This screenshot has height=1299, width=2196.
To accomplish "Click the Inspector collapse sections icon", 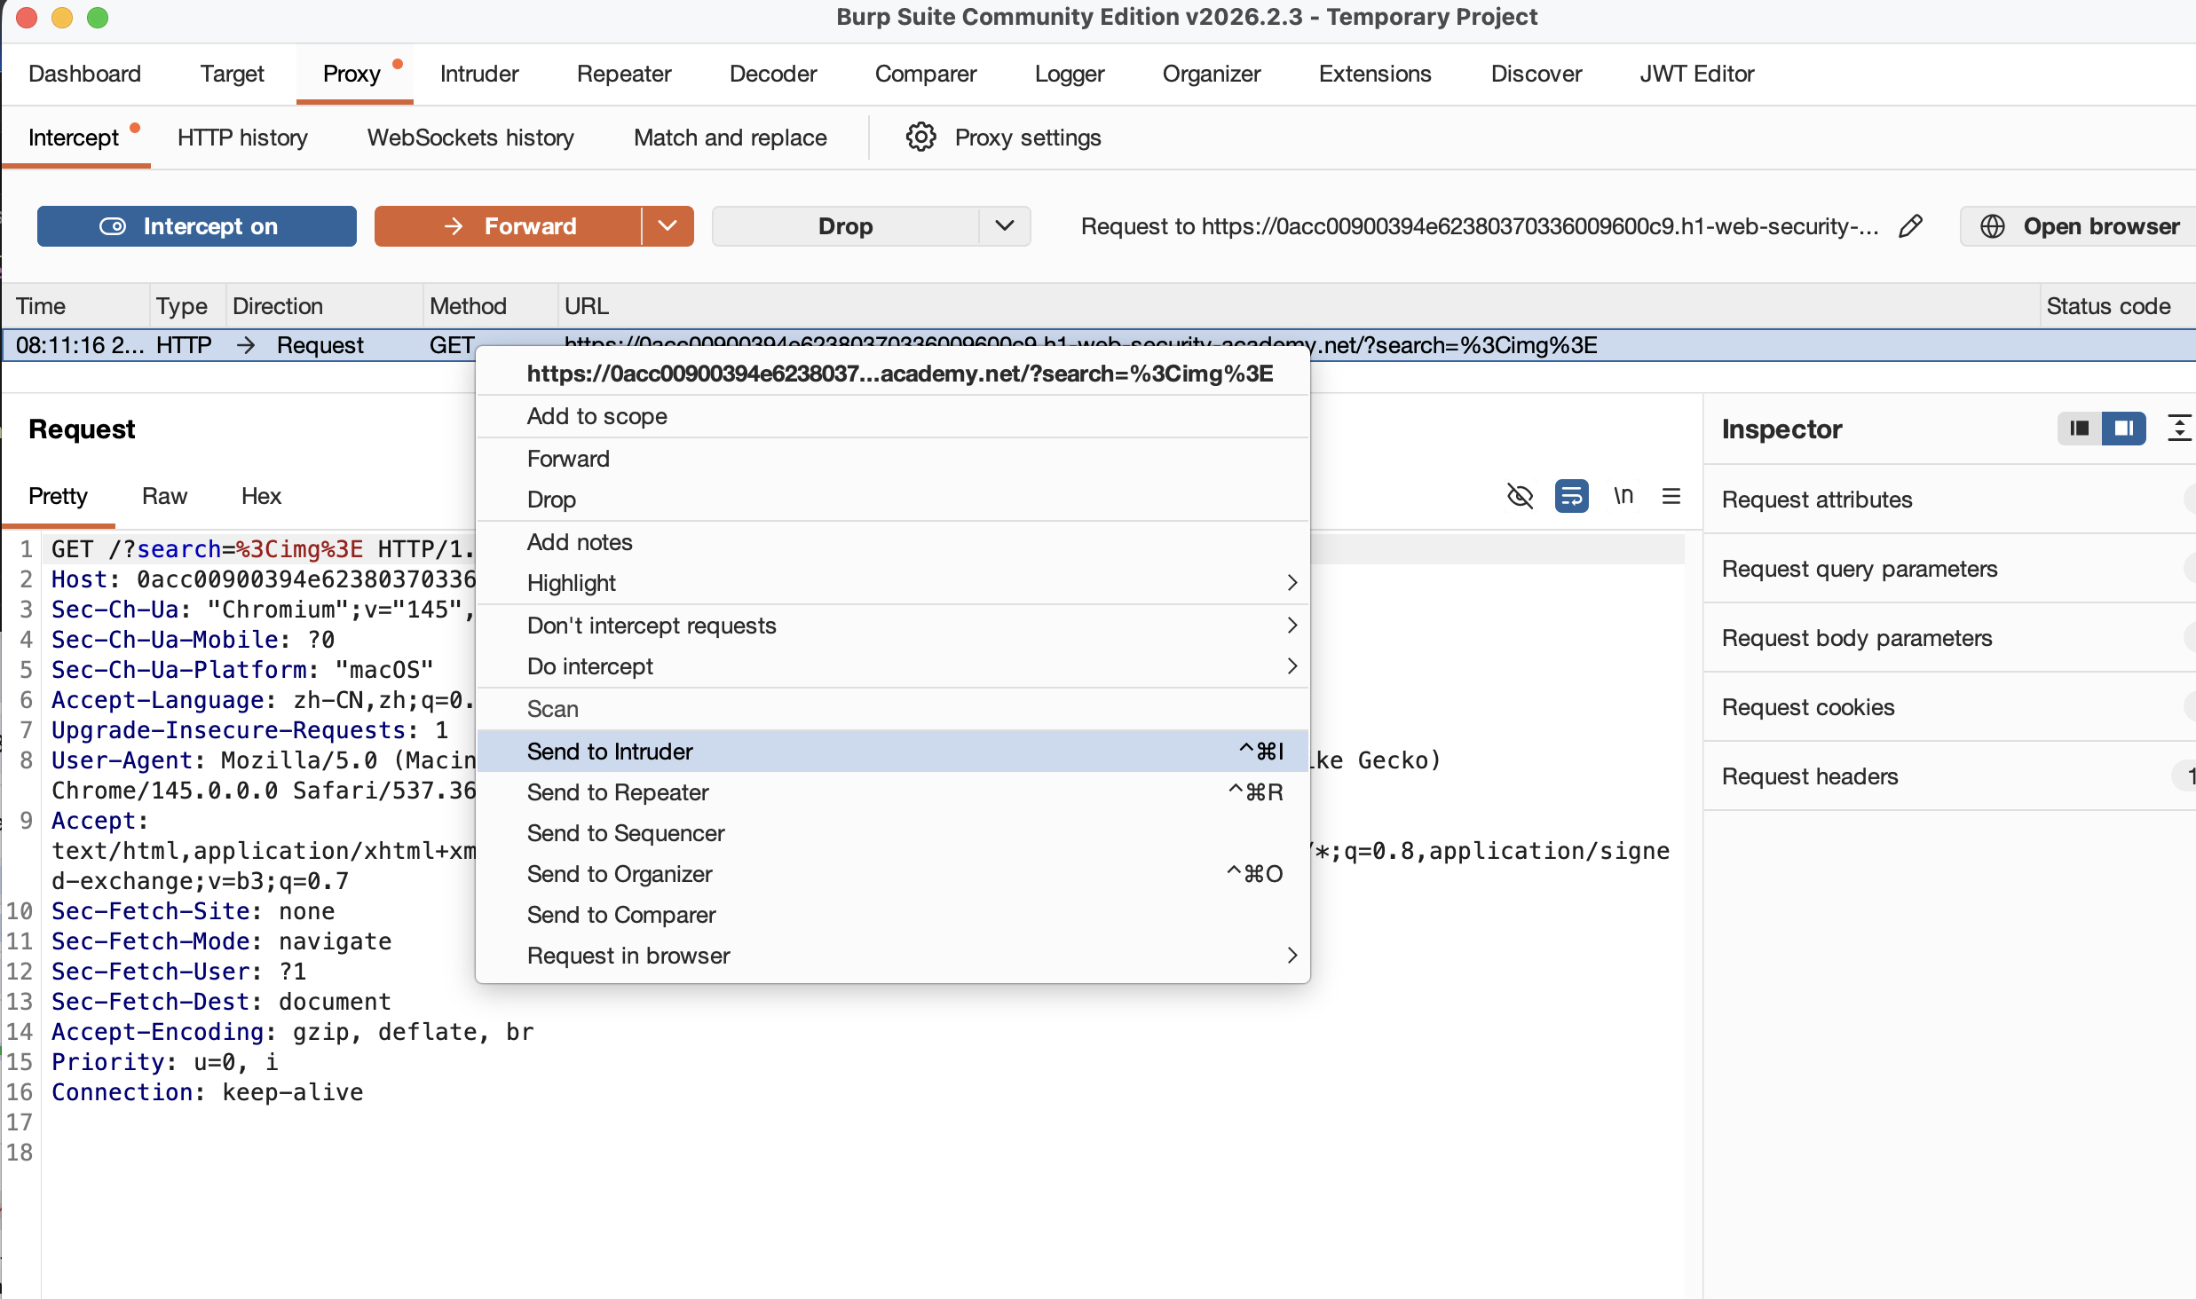I will tap(2178, 429).
